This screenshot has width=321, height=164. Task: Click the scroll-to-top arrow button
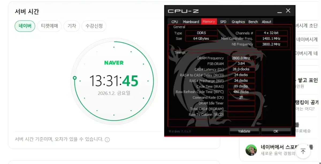pyautogui.click(x=303, y=151)
